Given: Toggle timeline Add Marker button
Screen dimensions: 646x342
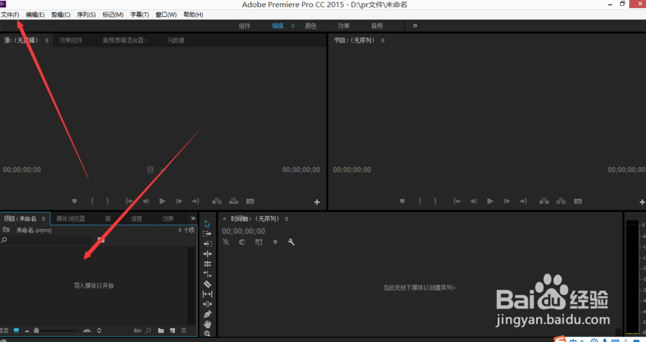Looking at the screenshot, I should coord(275,242).
